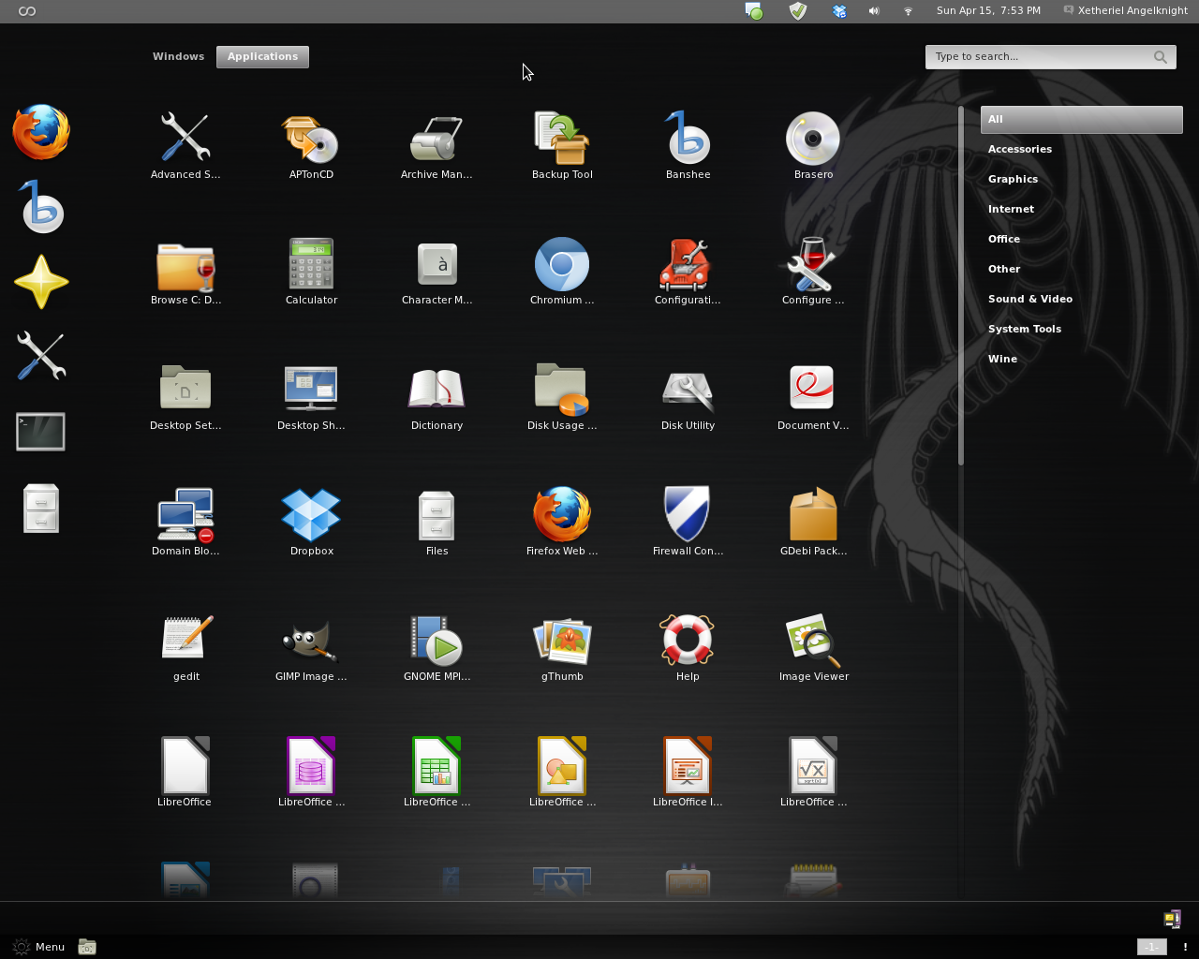Open Calculator app
The image size is (1199, 959).
(x=311, y=264)
